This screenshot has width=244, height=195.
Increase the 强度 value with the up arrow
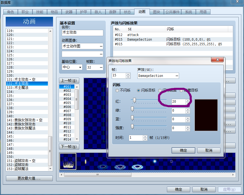188,127
